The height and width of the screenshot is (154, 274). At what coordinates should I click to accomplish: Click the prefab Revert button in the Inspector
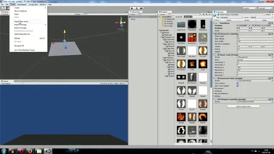click(247, 20)
